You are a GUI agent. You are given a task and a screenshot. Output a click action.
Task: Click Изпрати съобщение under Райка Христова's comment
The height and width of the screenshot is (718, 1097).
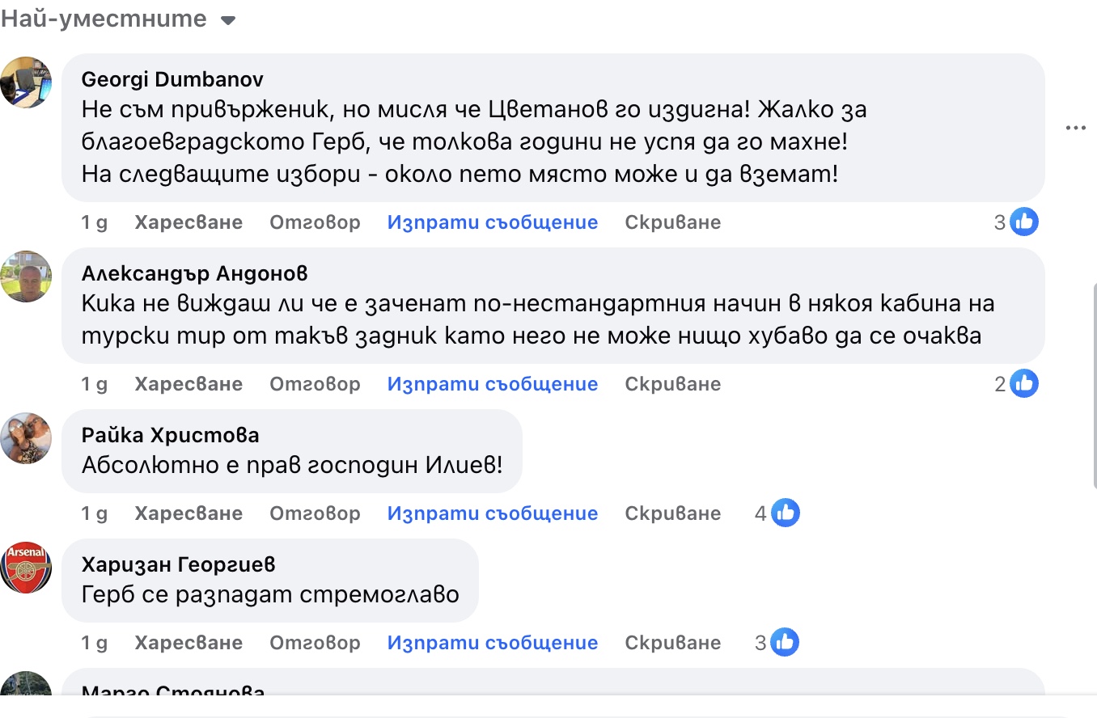(x=492, y=513)
